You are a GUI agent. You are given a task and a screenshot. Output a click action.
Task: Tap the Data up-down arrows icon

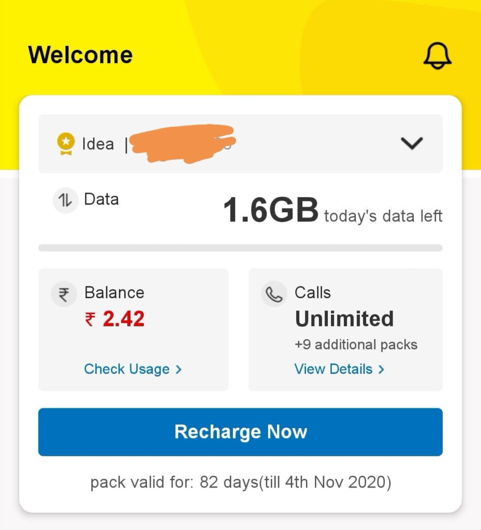point(65,200)
